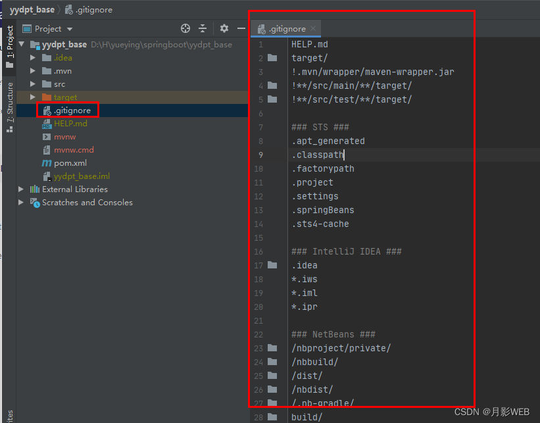Select yydpt_base.iml file
Screen dimensions: 540x423
click(x=82, y=176)
